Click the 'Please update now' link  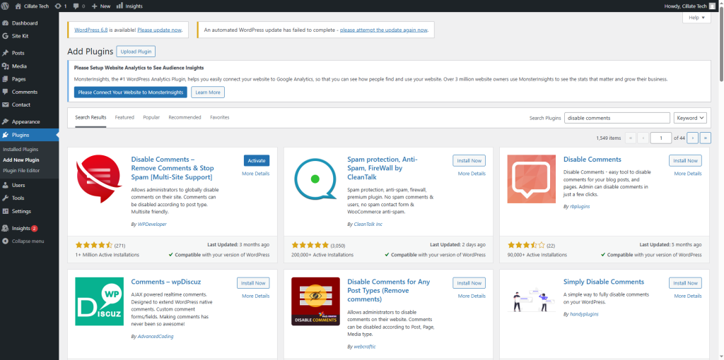[159, 30]
